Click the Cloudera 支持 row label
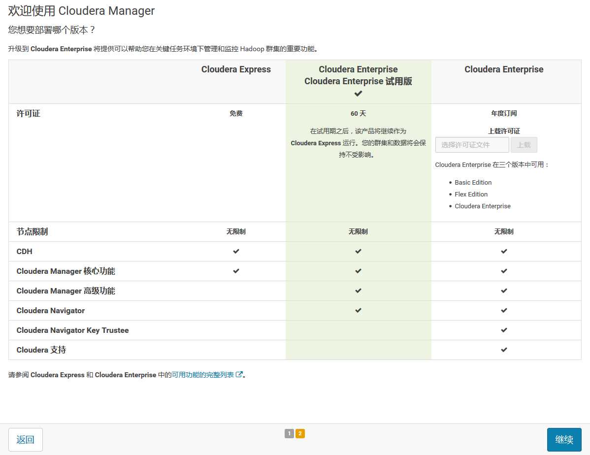Image resolution: width=590 pixels, height=455 pixels. (41, 350)
